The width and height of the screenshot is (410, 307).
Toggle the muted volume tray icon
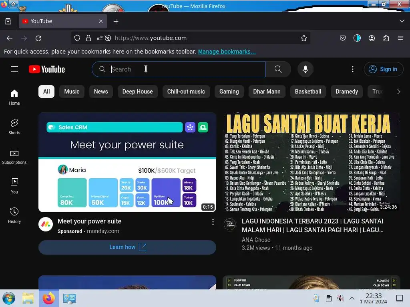340,298
